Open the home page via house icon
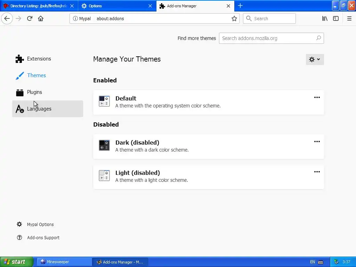Image resolution: width=356 pixels, height=267 pixels. tap(41, 18)
